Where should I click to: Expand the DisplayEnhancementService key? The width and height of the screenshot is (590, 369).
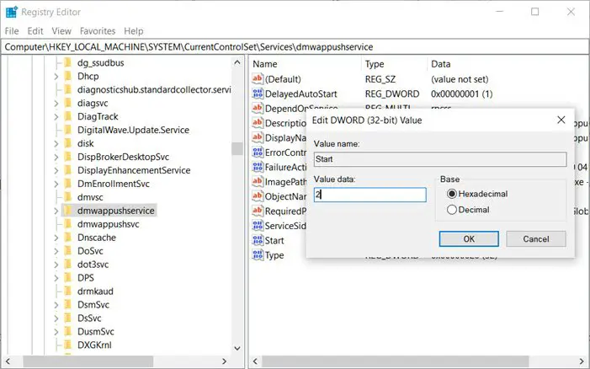pyautogui.click(x=56, y=170)
